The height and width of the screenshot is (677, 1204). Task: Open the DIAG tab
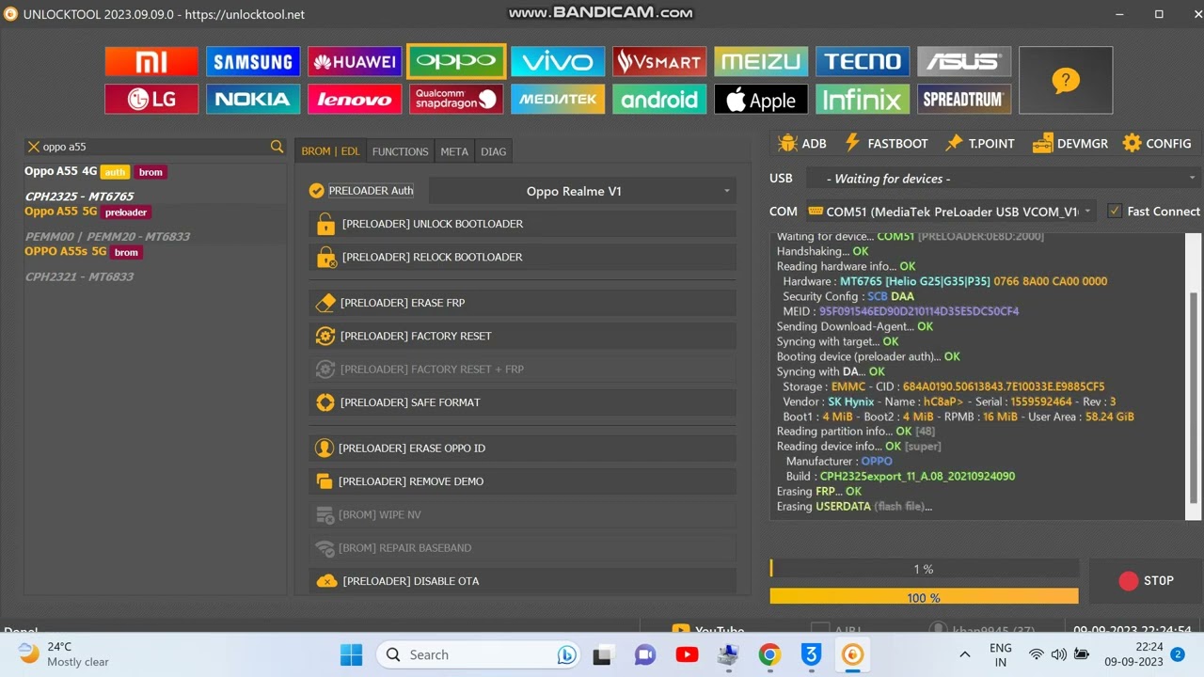(x=493, y=151)
